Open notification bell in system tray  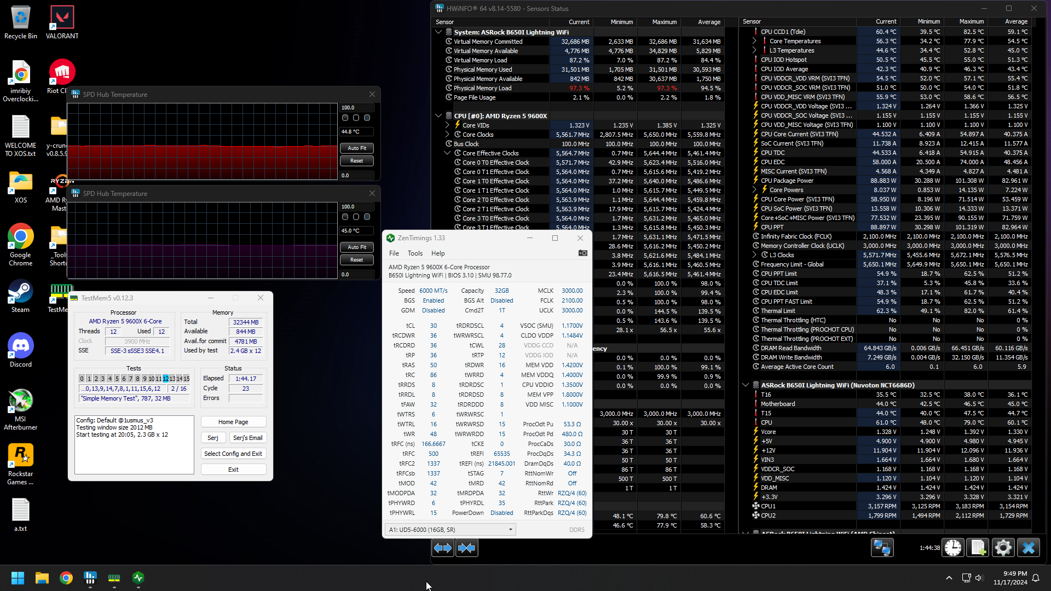[x=1036, y=578]
